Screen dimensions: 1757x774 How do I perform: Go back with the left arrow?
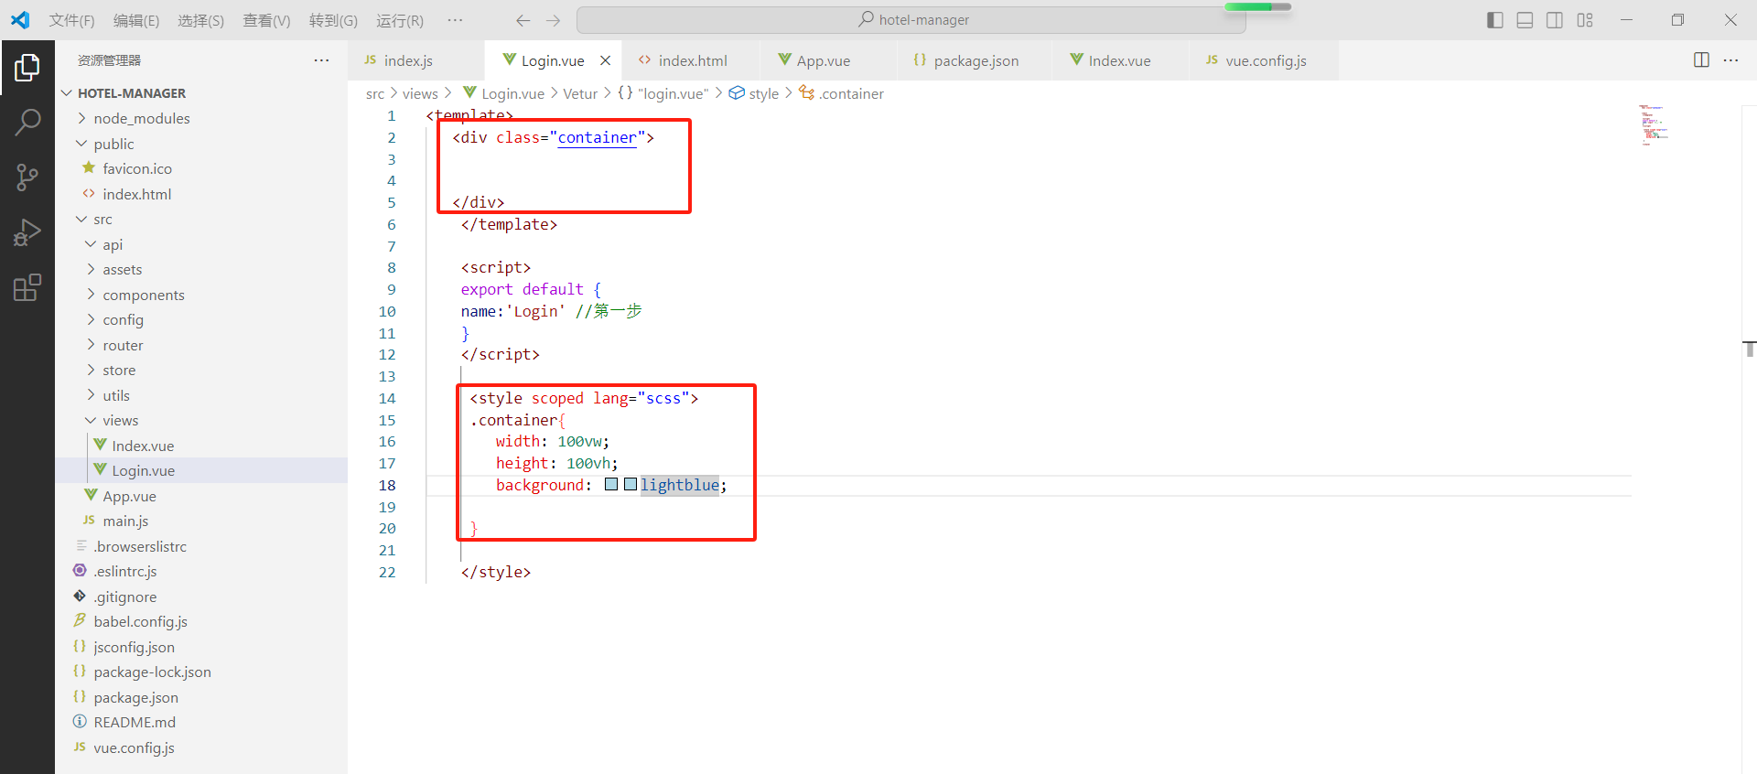(523, 20)
